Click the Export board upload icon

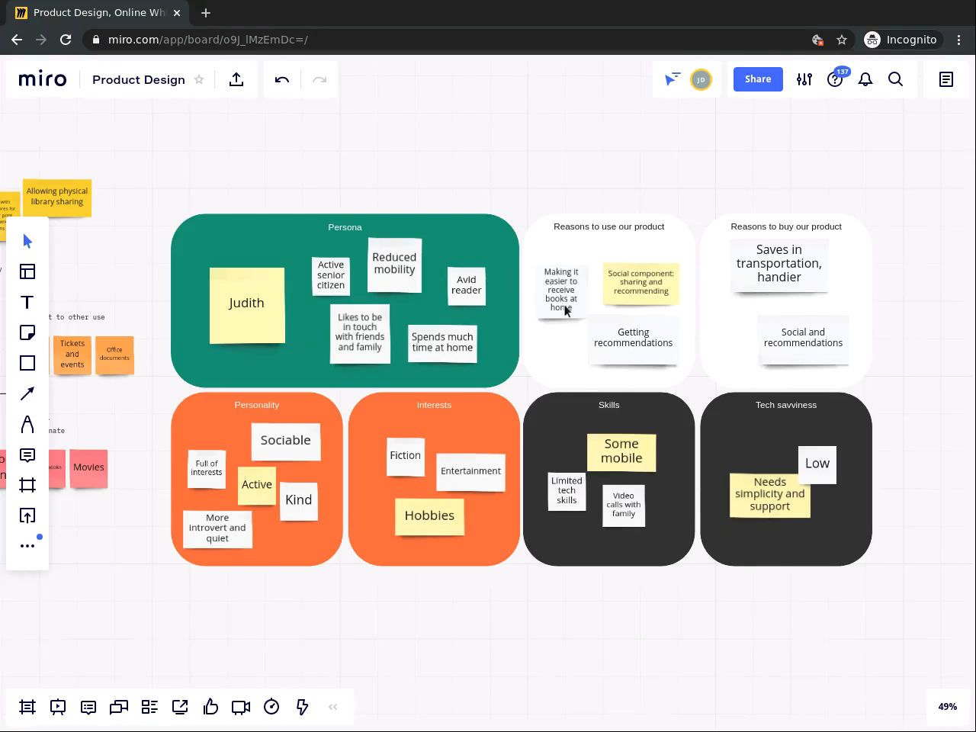[x=236, y=79]
